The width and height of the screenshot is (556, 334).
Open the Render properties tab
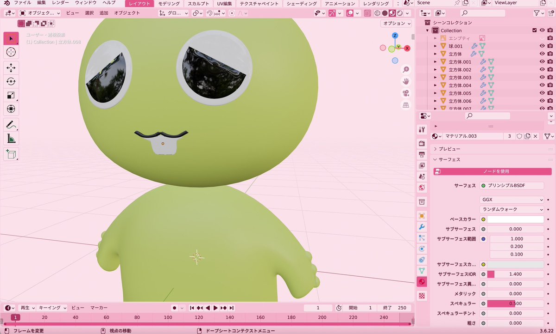pyautogui.click(x=422, y=144)
